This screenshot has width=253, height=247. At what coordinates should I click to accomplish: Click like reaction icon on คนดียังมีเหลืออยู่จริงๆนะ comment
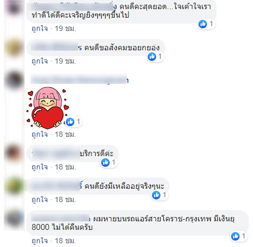(156, 195)
